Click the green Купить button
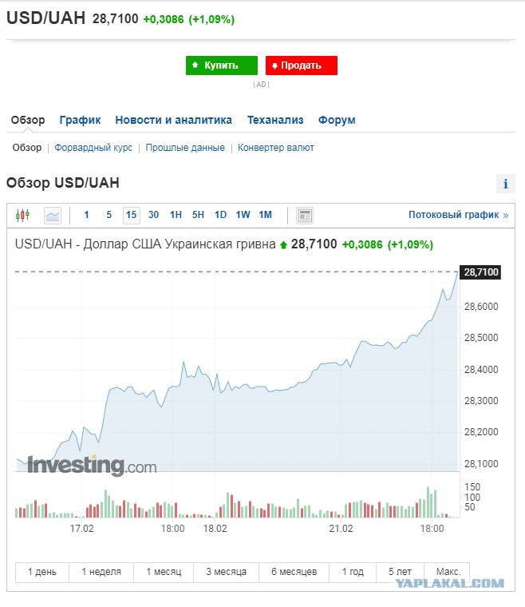 click(x=222, y=65)
